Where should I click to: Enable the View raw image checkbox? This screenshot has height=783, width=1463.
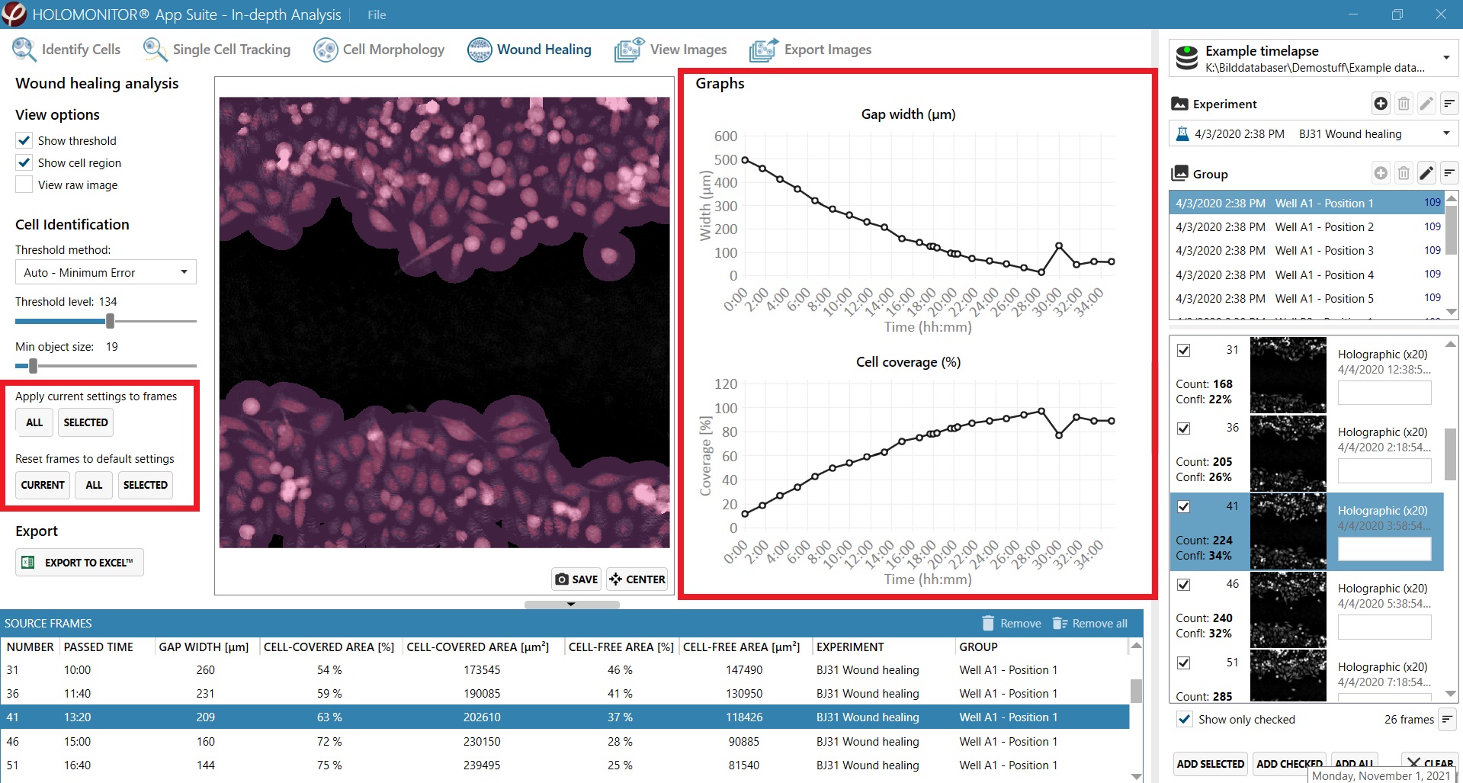pos(24,185)
